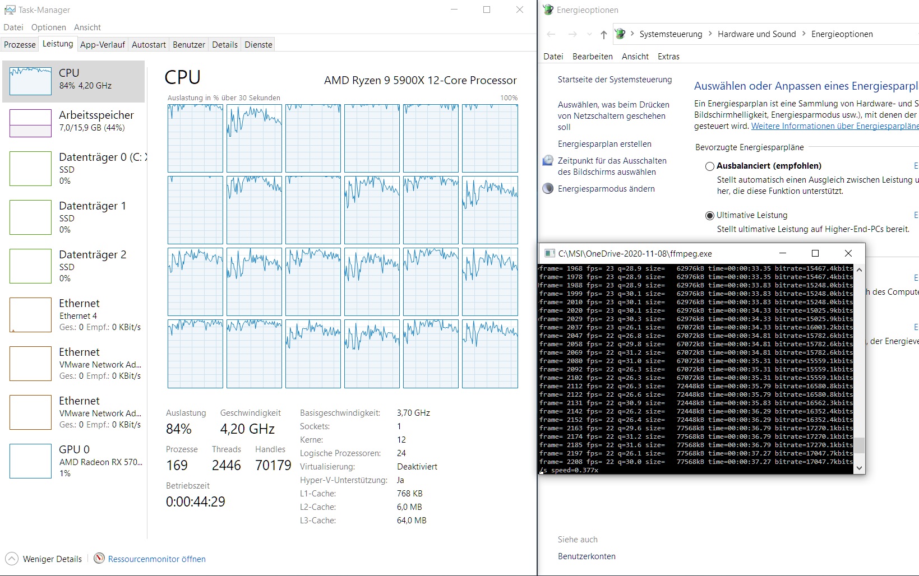Screen dimensions: 919x576
Task: Select the Leistung tab
Action: click(x=58, y=44)
